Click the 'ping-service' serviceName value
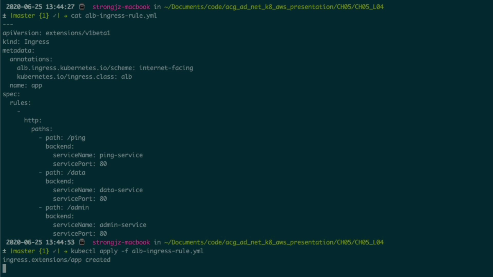This screenshot has width=493, height=277. coord(121,155)
